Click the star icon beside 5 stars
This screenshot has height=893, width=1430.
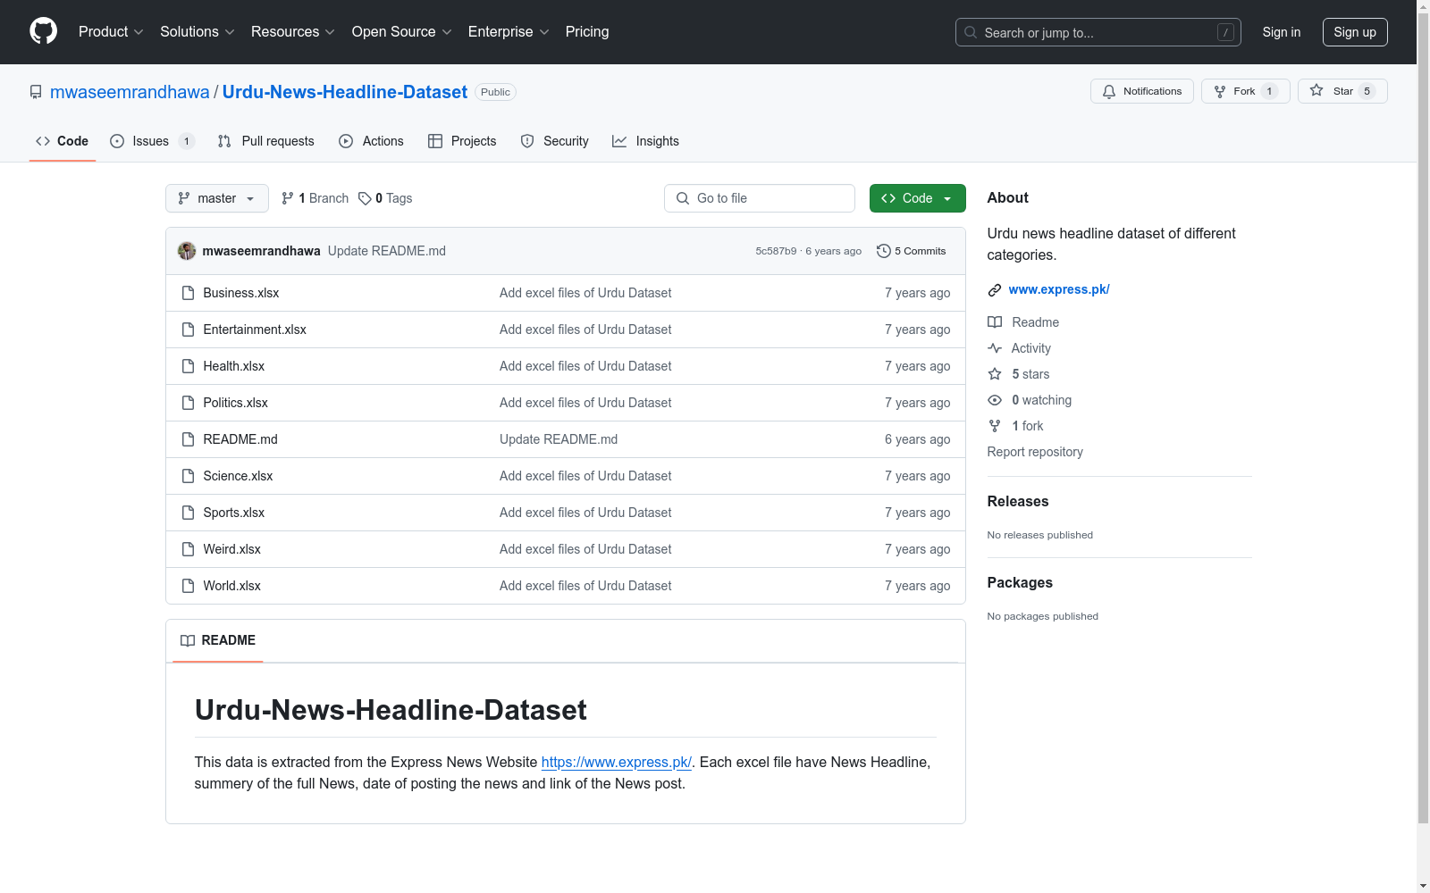(995, 374)
